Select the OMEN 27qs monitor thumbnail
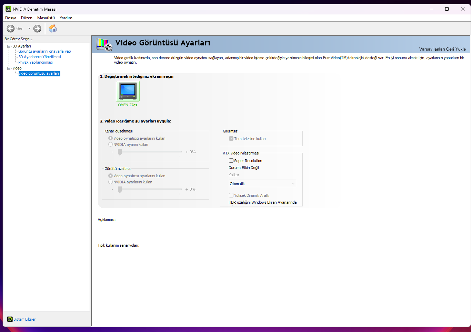Screen dimensions: 471x332 128,91
